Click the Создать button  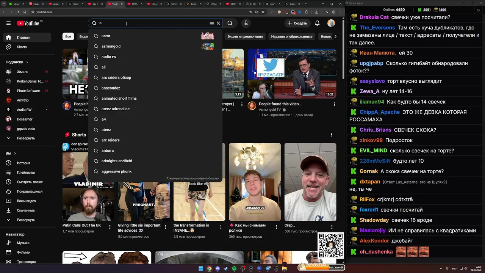[x=297, y=23]
